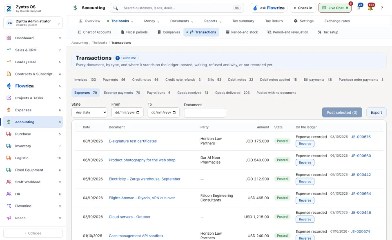The width and height of the screenshot is (392, 240).
Task: Click the Period-end stock box icon
Action: pyautogui.click(x=227, y=32)
